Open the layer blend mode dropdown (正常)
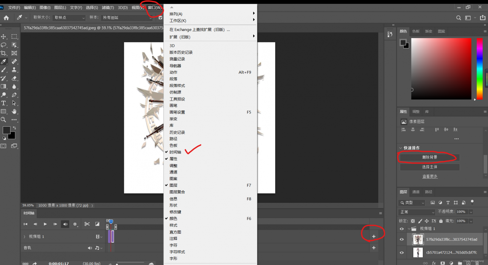The height and width of the screenshot is (265, 488). click(417, 212)
